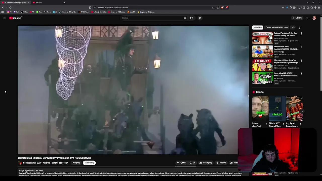Open options menu for Fotka.pl video

301,33
